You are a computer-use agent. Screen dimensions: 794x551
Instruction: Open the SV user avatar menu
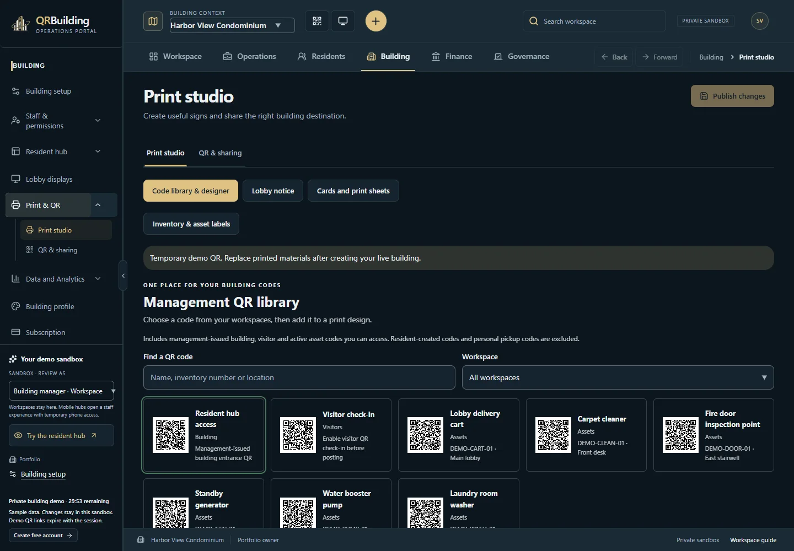pyautogui.click(x=760, y=21)
